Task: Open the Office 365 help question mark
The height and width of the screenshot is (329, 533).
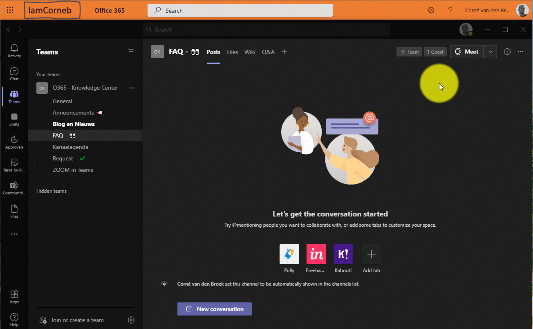Action: click(x=450, y=10)
